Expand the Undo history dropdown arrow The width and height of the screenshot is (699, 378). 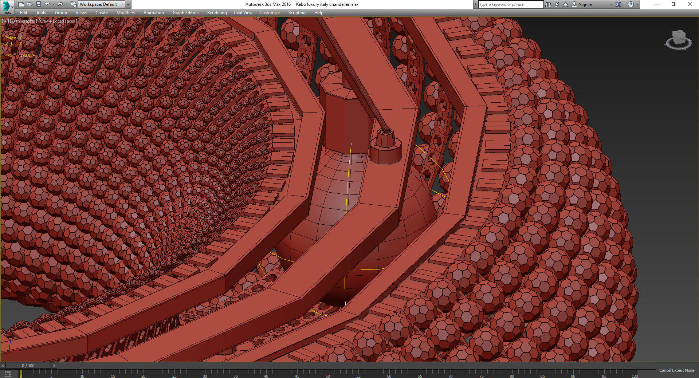[54, 4]
